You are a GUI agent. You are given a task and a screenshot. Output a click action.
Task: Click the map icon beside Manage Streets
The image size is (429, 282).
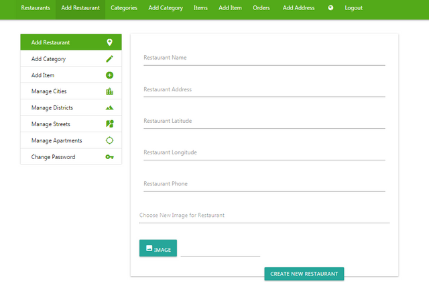pos(109,124)
